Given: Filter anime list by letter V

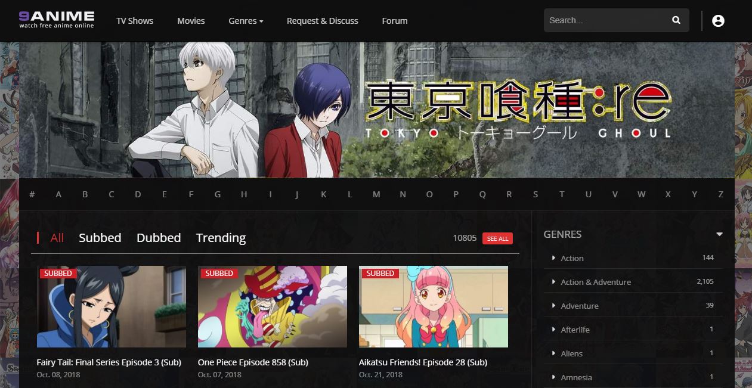Looking at the screenshot, I should [615, 194].
